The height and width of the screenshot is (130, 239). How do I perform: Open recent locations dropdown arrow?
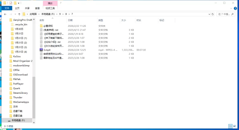tap(15, 14)
